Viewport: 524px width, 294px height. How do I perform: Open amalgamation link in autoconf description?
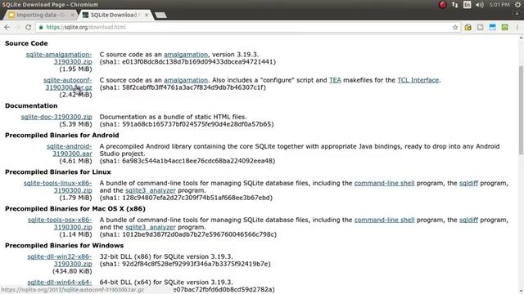click(x=186, y=80)
